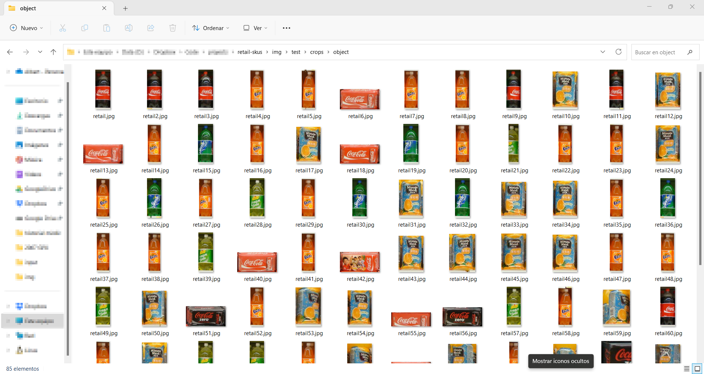Click the Copy icon in toolbar
704x374 pixels.
85,28
